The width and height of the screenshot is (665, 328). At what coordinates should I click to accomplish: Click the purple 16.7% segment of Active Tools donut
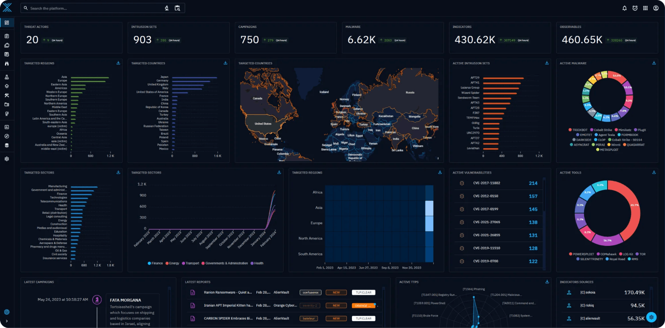pyautogui.click(x=607, y=240)
